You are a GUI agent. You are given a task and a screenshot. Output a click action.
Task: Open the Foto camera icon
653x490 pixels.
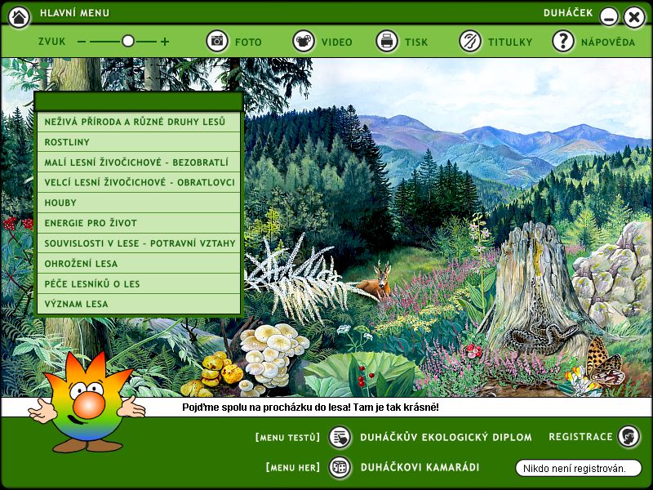point(217,41)
